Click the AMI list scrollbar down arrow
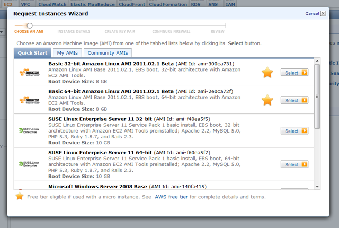 [x=317, y=187]
